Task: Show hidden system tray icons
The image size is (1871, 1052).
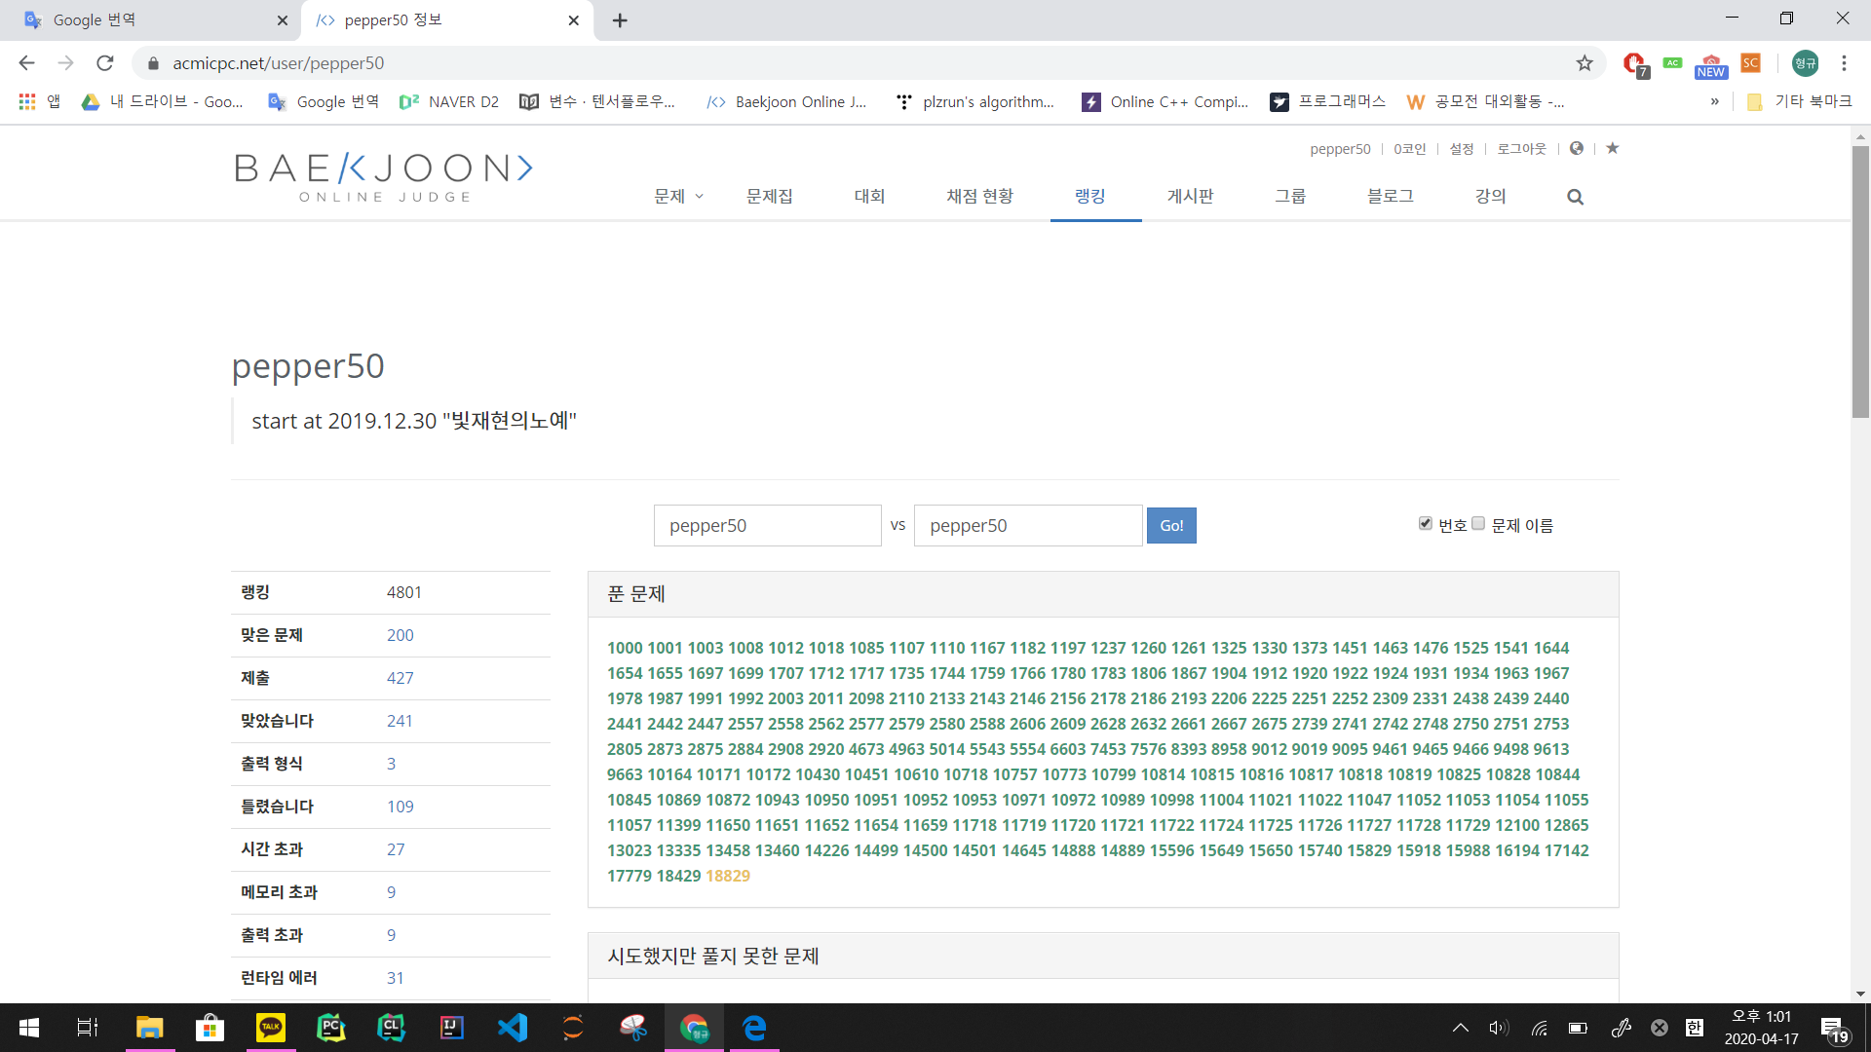Action: point(1460,1028)
